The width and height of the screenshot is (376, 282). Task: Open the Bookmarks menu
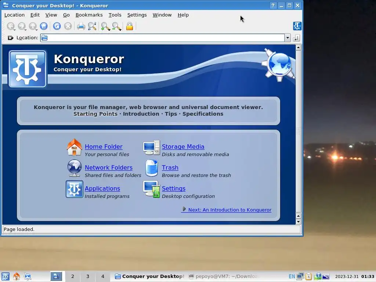pos(89,15)
